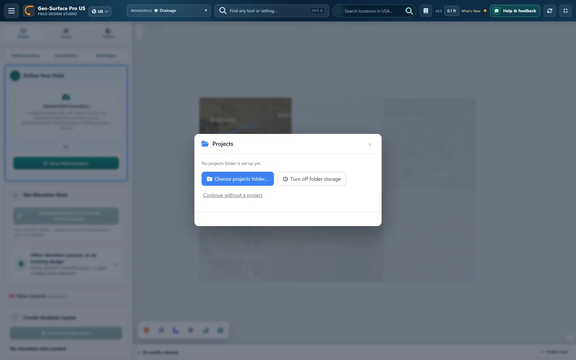Open the hamburger main menu
Viewport: 576px width, 360px height.
point(12,11)
